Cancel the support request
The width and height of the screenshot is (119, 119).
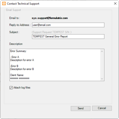coord(102,108)
